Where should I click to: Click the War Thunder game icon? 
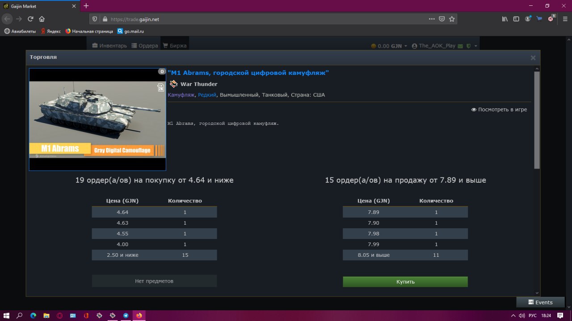pyautogui.click(x=174, y=84)
